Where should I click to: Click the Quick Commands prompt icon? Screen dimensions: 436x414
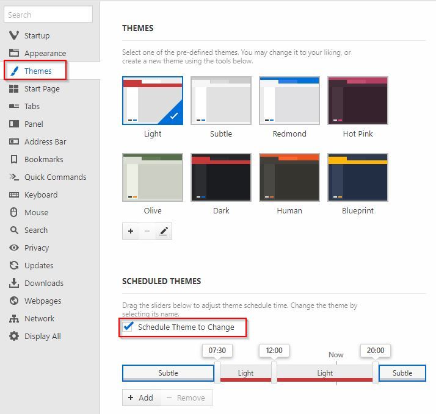[x=14, y=177]
